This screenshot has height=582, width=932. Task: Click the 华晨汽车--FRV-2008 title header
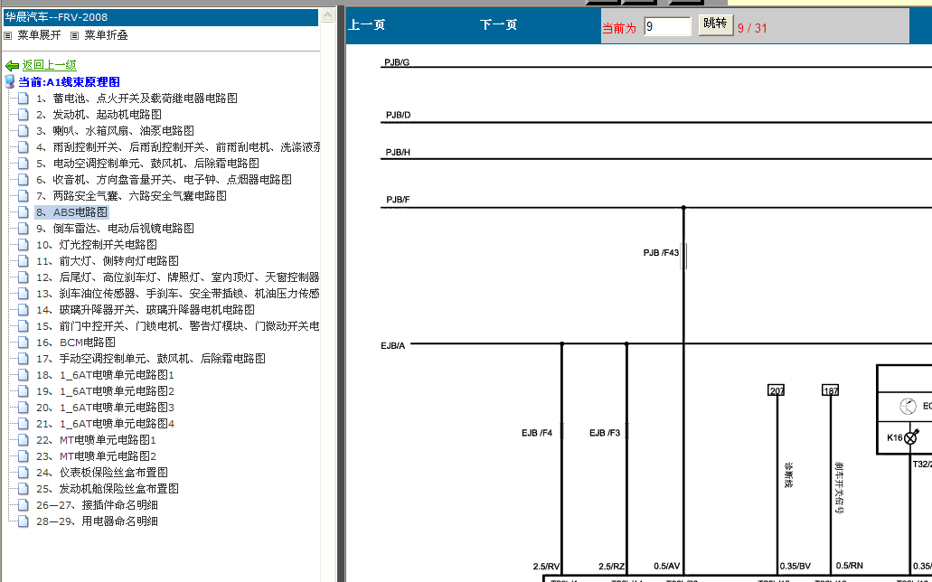pyautogui.click(x=161, y=17)
